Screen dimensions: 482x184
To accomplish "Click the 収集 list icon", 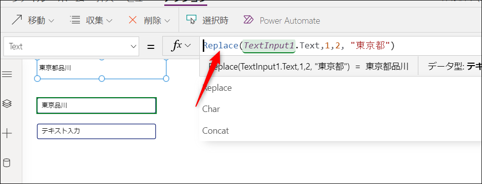I will click(74, 19).
